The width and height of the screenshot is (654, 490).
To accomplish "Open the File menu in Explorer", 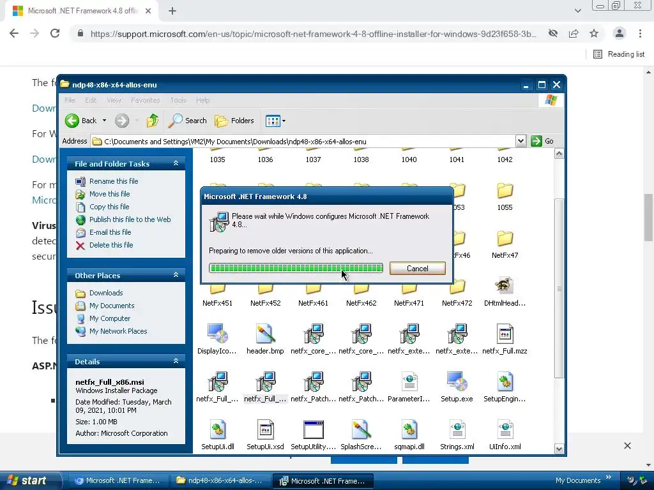I will pyautogui.click(x=70, y=100).
